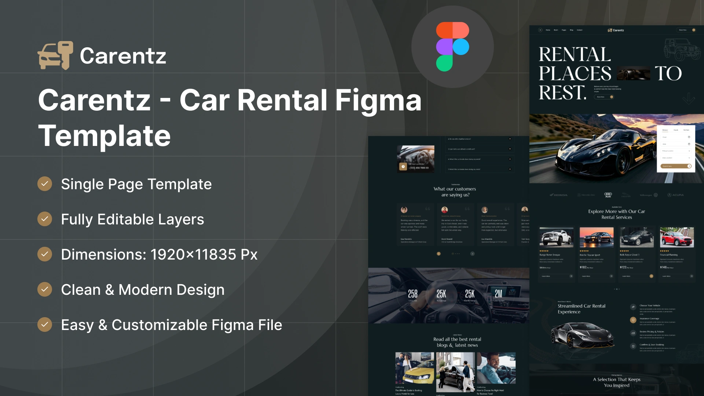Click the Acura brand logo
The width and height of the screenshot is (704, 396).
(x=675, y=195)
